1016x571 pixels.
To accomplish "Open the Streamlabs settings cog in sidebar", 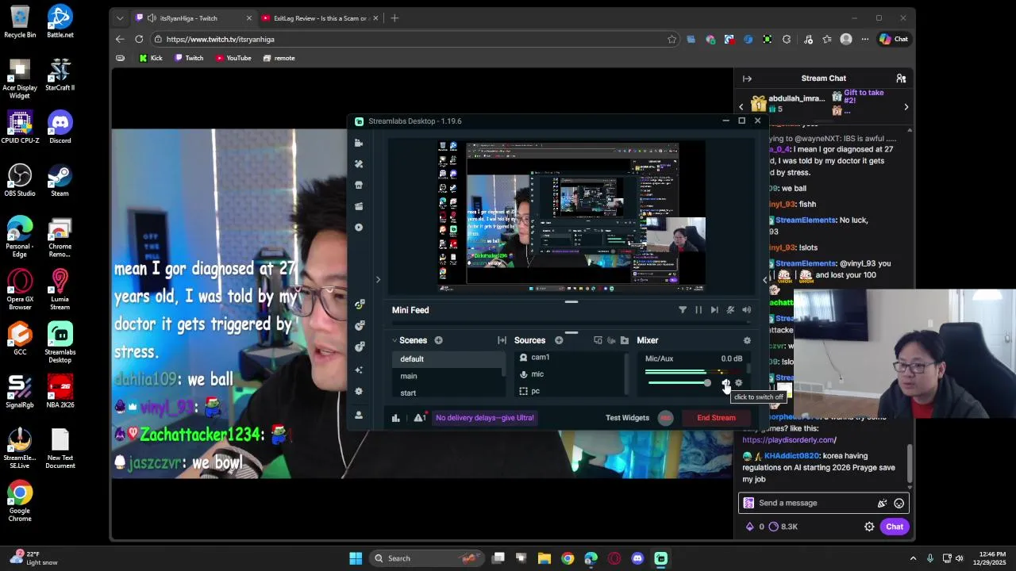I will point(359,391).
